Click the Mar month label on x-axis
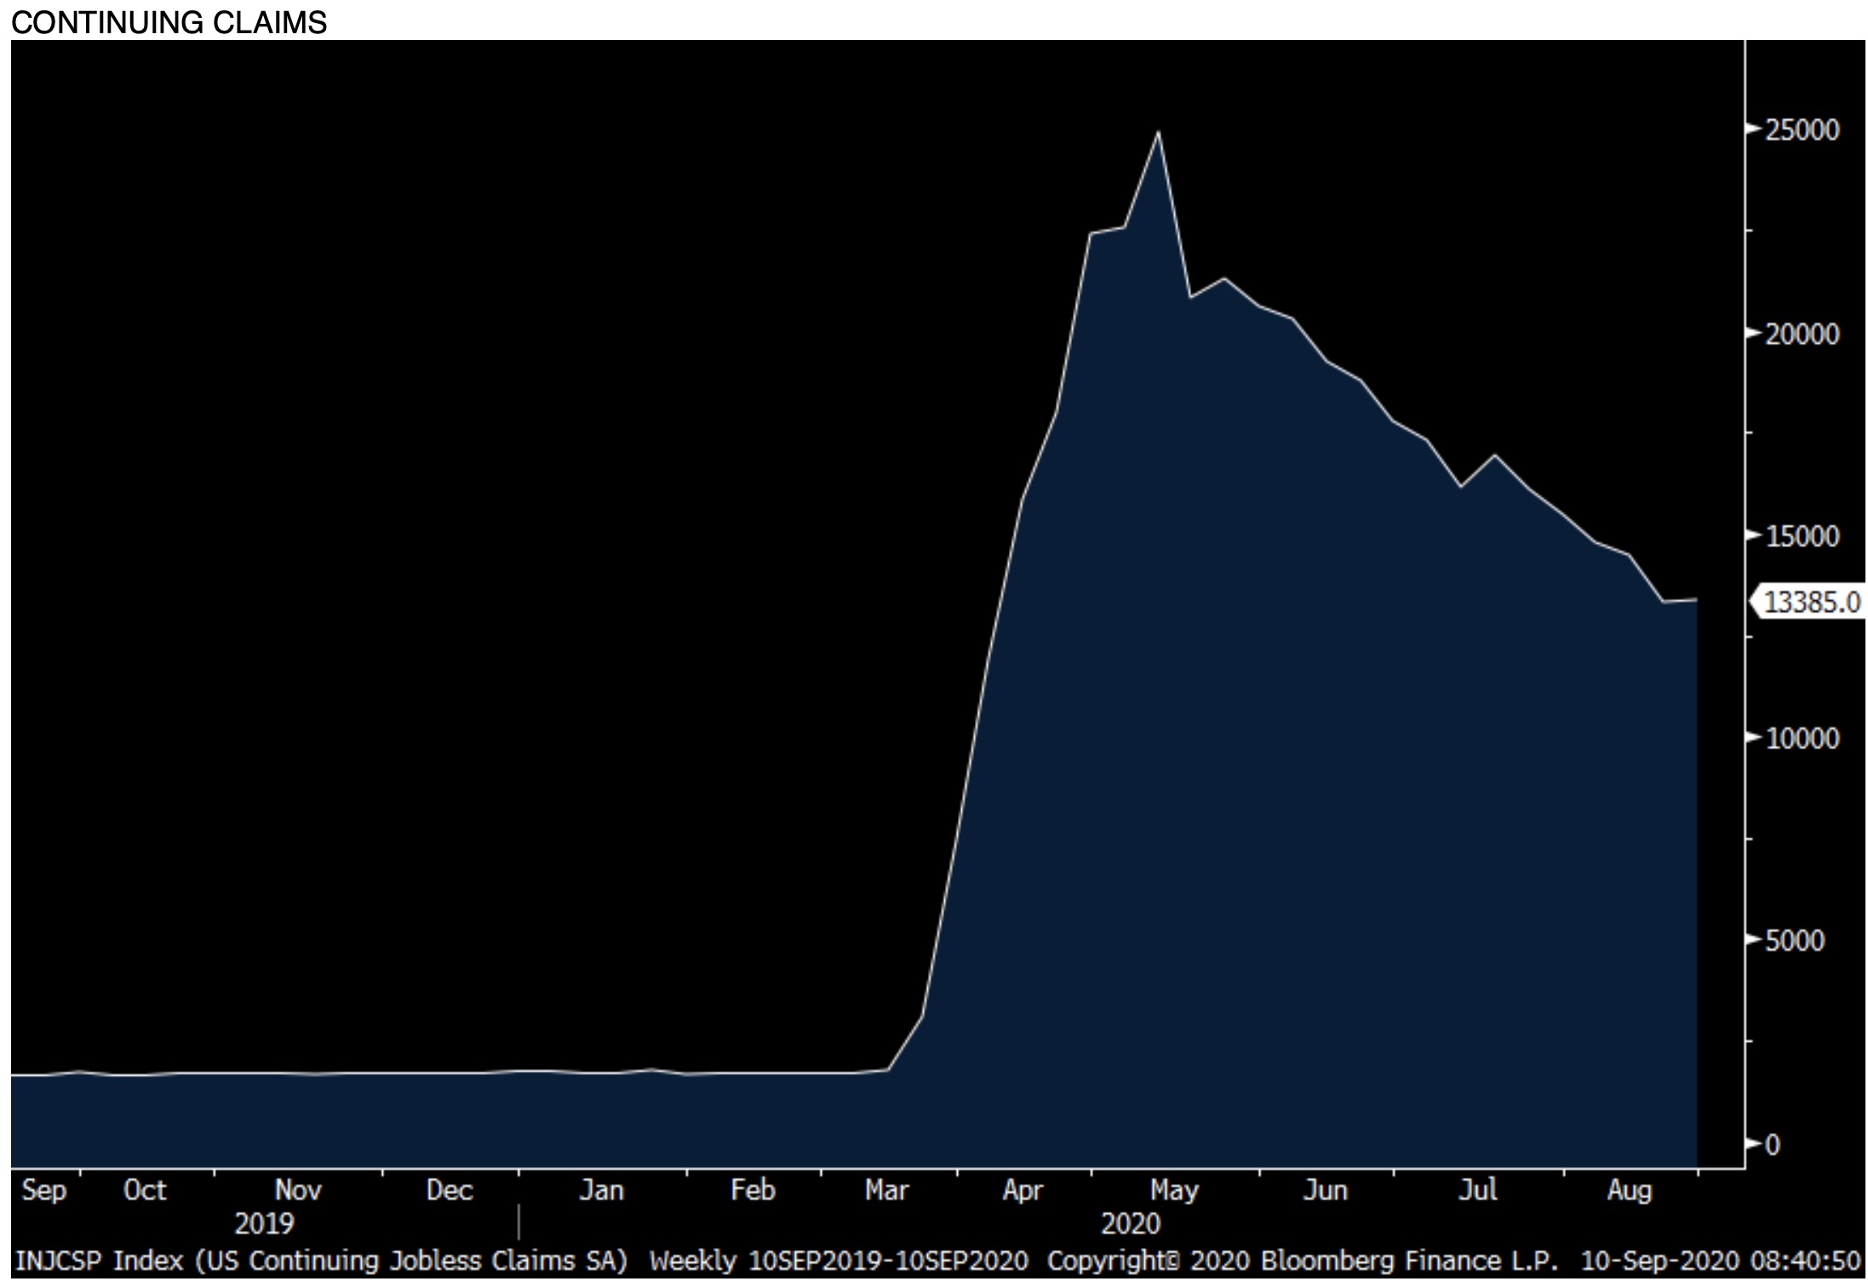Viewport: 1868px width, 1287px height. pos(886,1190)
